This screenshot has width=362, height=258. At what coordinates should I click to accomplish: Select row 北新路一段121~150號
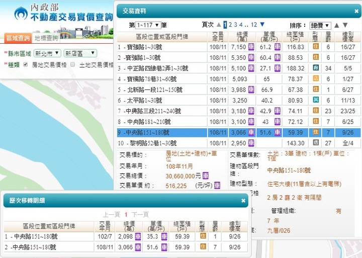239,90
